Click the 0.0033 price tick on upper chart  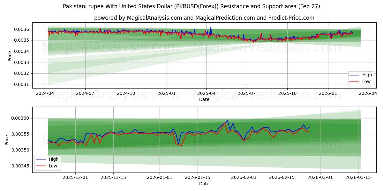[x=22, y=62]
